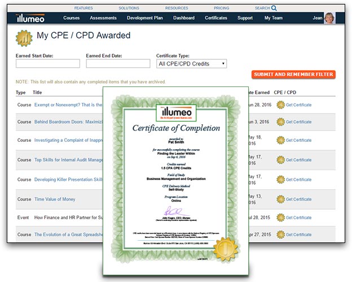Click the illumeo logo on the certificate
Image resolution: width=352 pixels, height=282 pixels.
176,112
